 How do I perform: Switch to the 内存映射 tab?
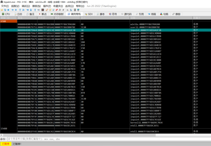tap(57, 14)
